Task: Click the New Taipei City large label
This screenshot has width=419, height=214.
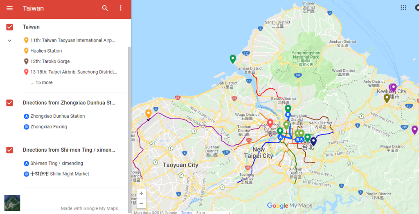Action: click(x=259, y=153)
